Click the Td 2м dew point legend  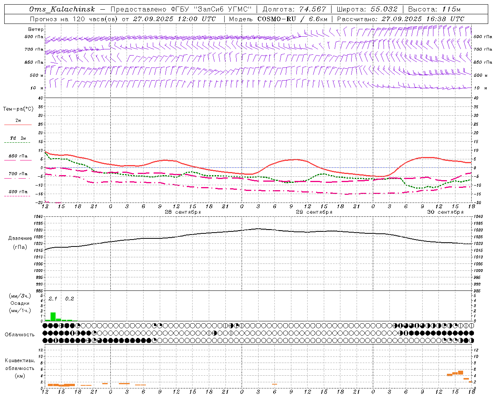[18, 138]
